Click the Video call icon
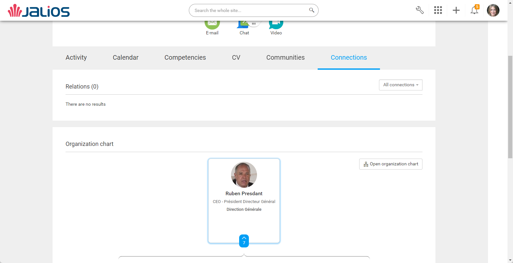The height and width of the screenshot is (263, 513). pos(276,25)
